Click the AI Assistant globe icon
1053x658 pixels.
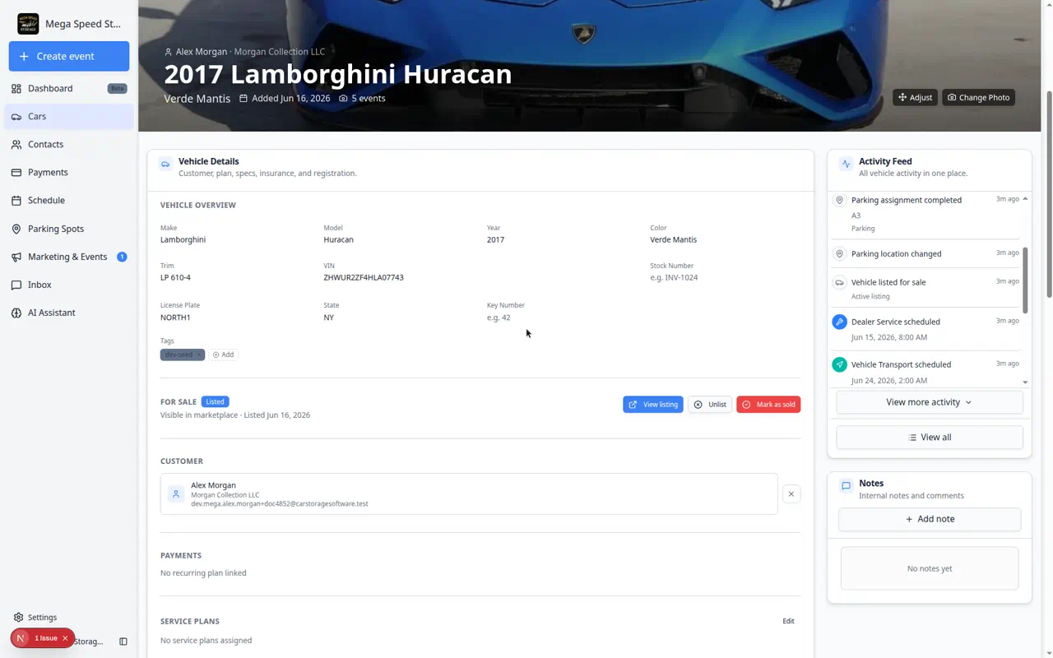(16, 313)
